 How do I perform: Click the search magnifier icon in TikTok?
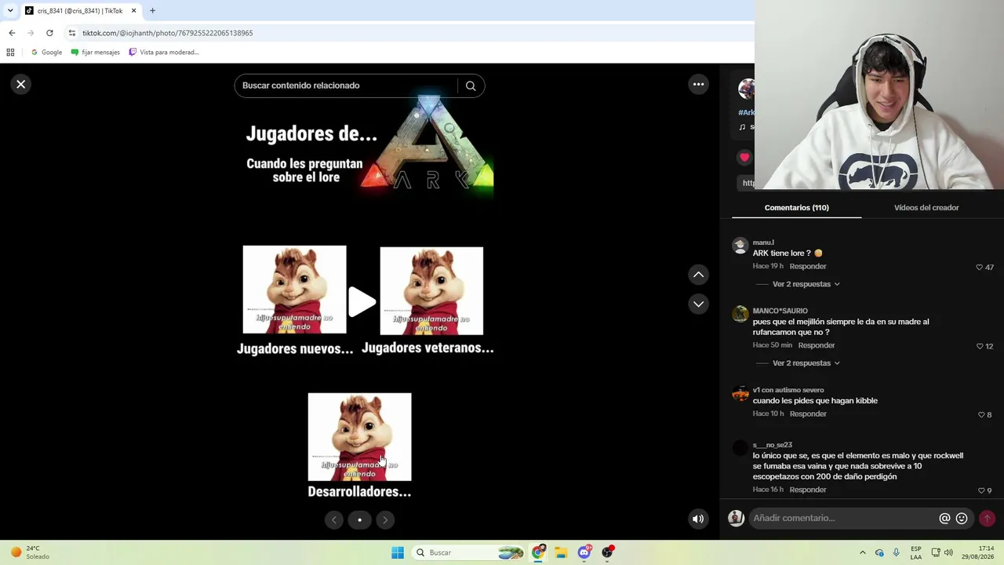(471, 86)
